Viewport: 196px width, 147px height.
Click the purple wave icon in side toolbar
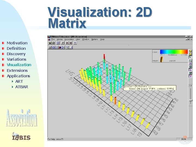(190, 64)
